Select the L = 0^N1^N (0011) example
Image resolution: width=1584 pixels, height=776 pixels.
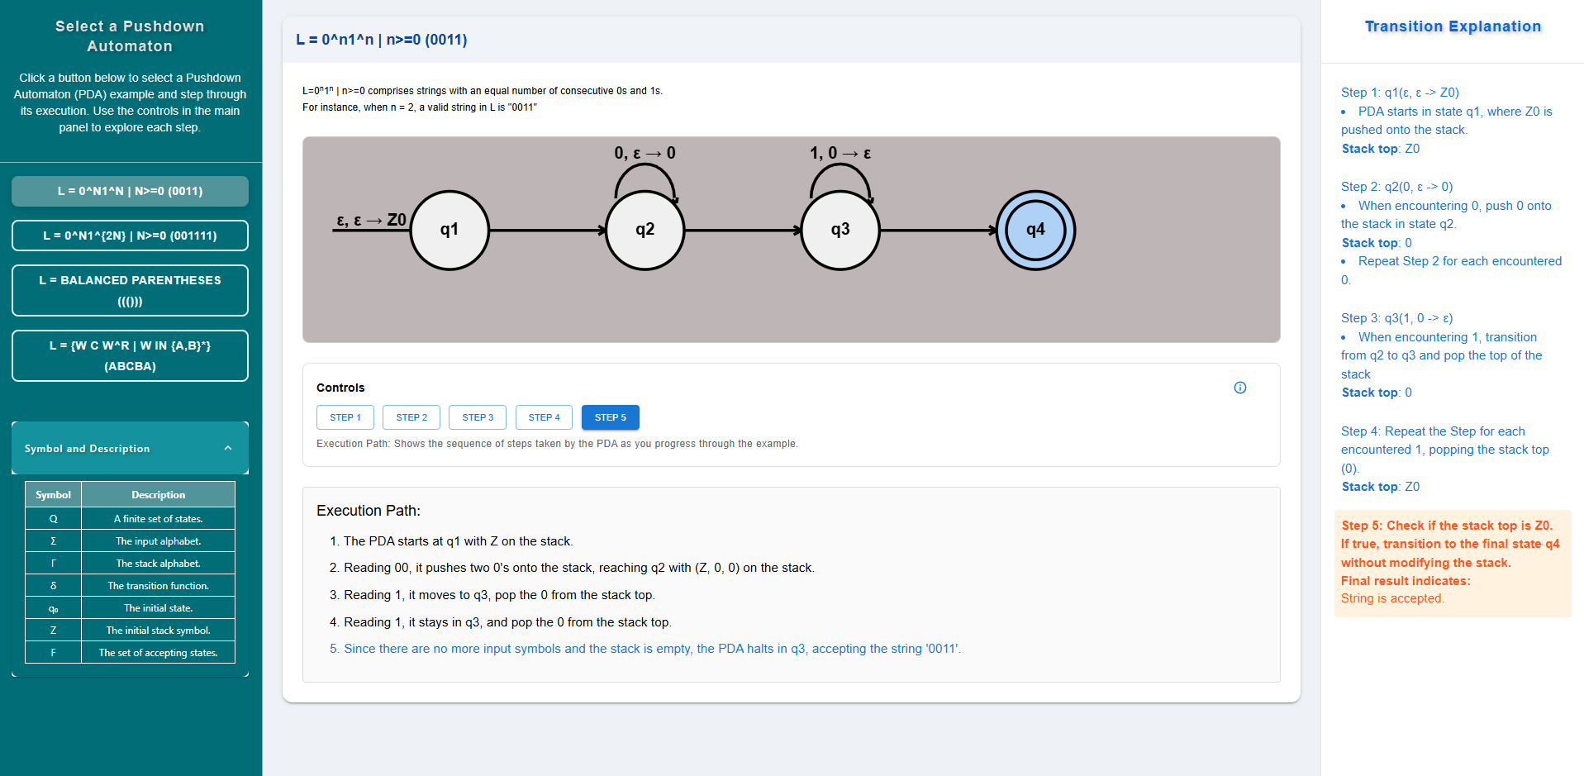coord(130,191)
